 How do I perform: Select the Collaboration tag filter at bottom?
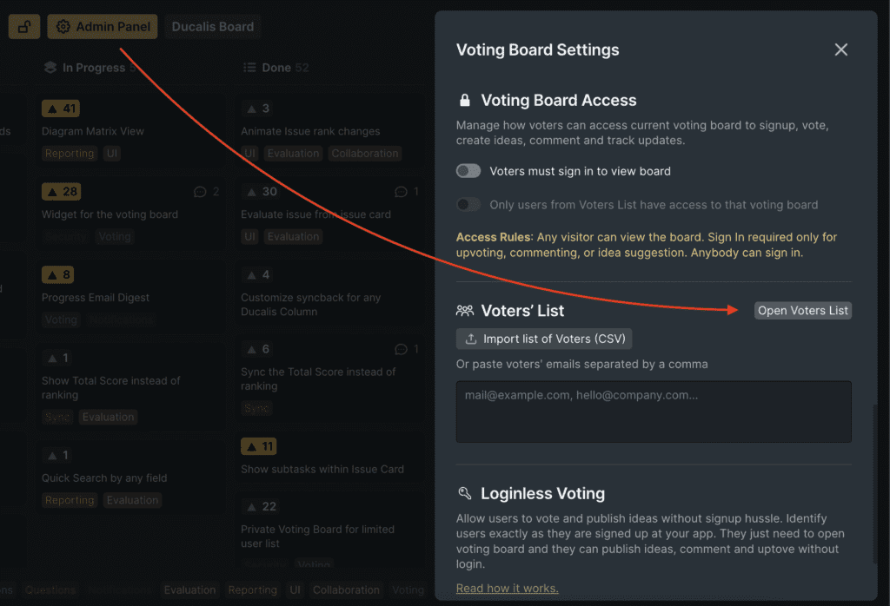click(x=346, y=590)
